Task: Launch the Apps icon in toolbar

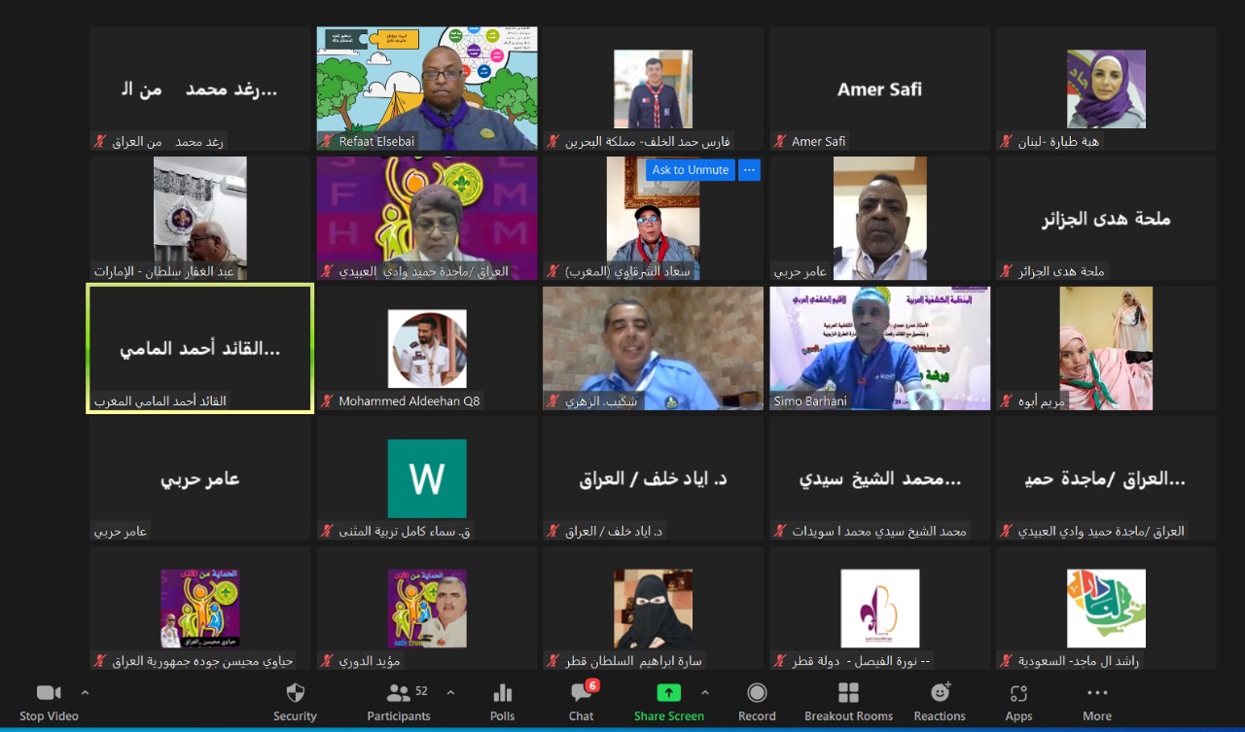Action: coord(1017,692)
